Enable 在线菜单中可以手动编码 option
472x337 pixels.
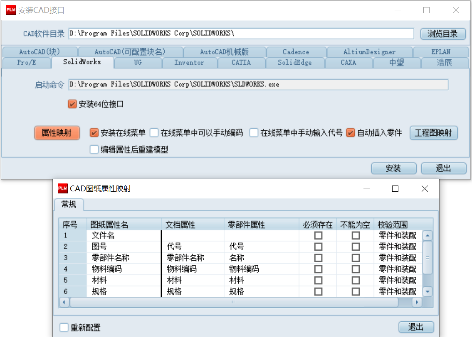coord(154,133)
